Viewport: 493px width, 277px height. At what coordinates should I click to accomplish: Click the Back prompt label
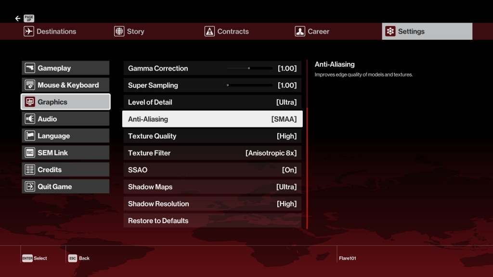(84, 258)
